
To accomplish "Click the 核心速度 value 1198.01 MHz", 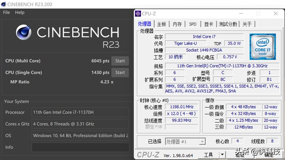I will (x=182, y=107).
